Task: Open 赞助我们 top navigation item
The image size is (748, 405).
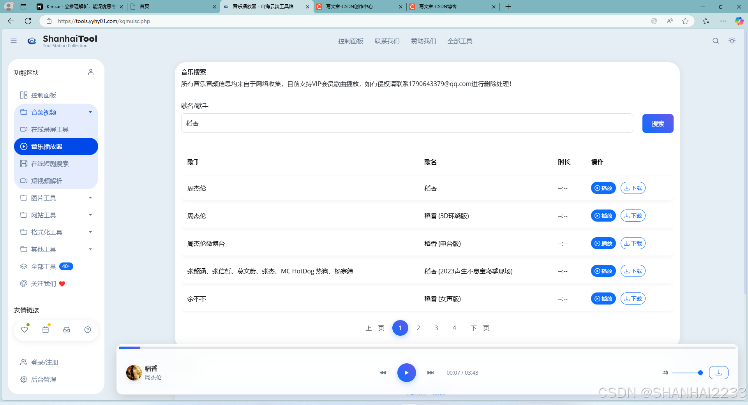Action: pos(423,41)
